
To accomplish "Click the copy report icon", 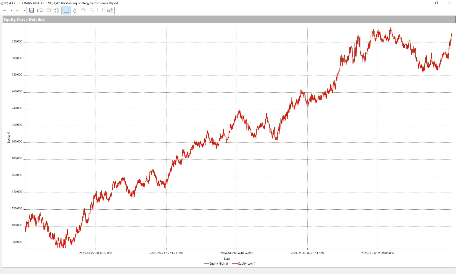I will tap(40, 11).
